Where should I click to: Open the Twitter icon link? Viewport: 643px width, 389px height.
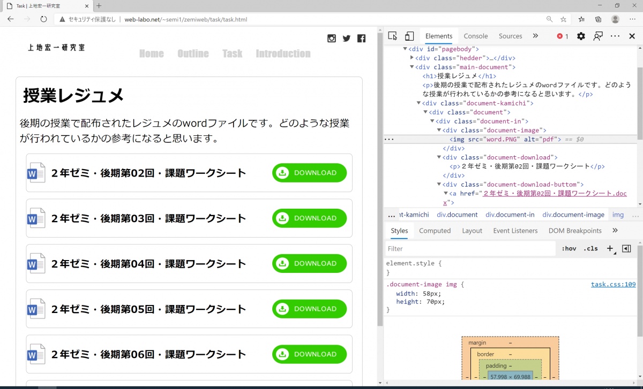tap(347, 38)
